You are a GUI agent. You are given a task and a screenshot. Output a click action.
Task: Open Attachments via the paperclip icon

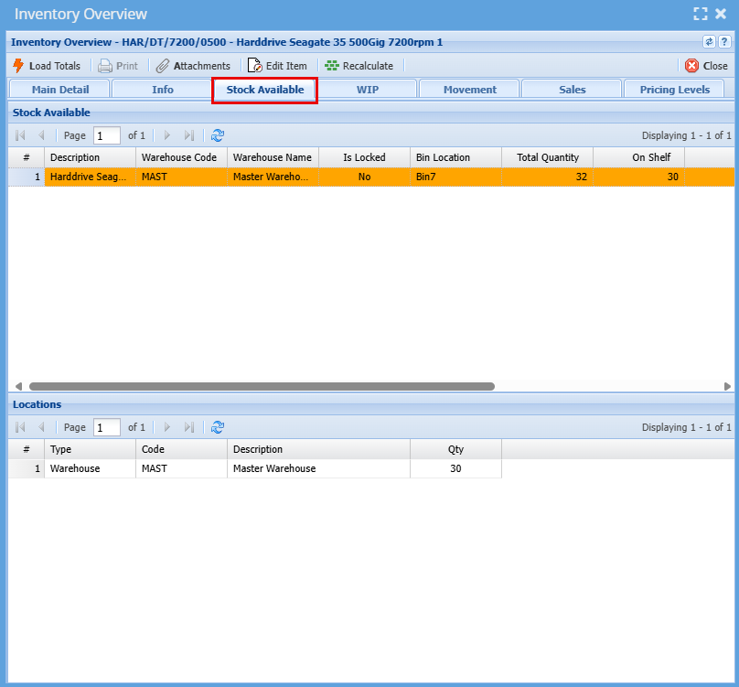pos(163,66)
